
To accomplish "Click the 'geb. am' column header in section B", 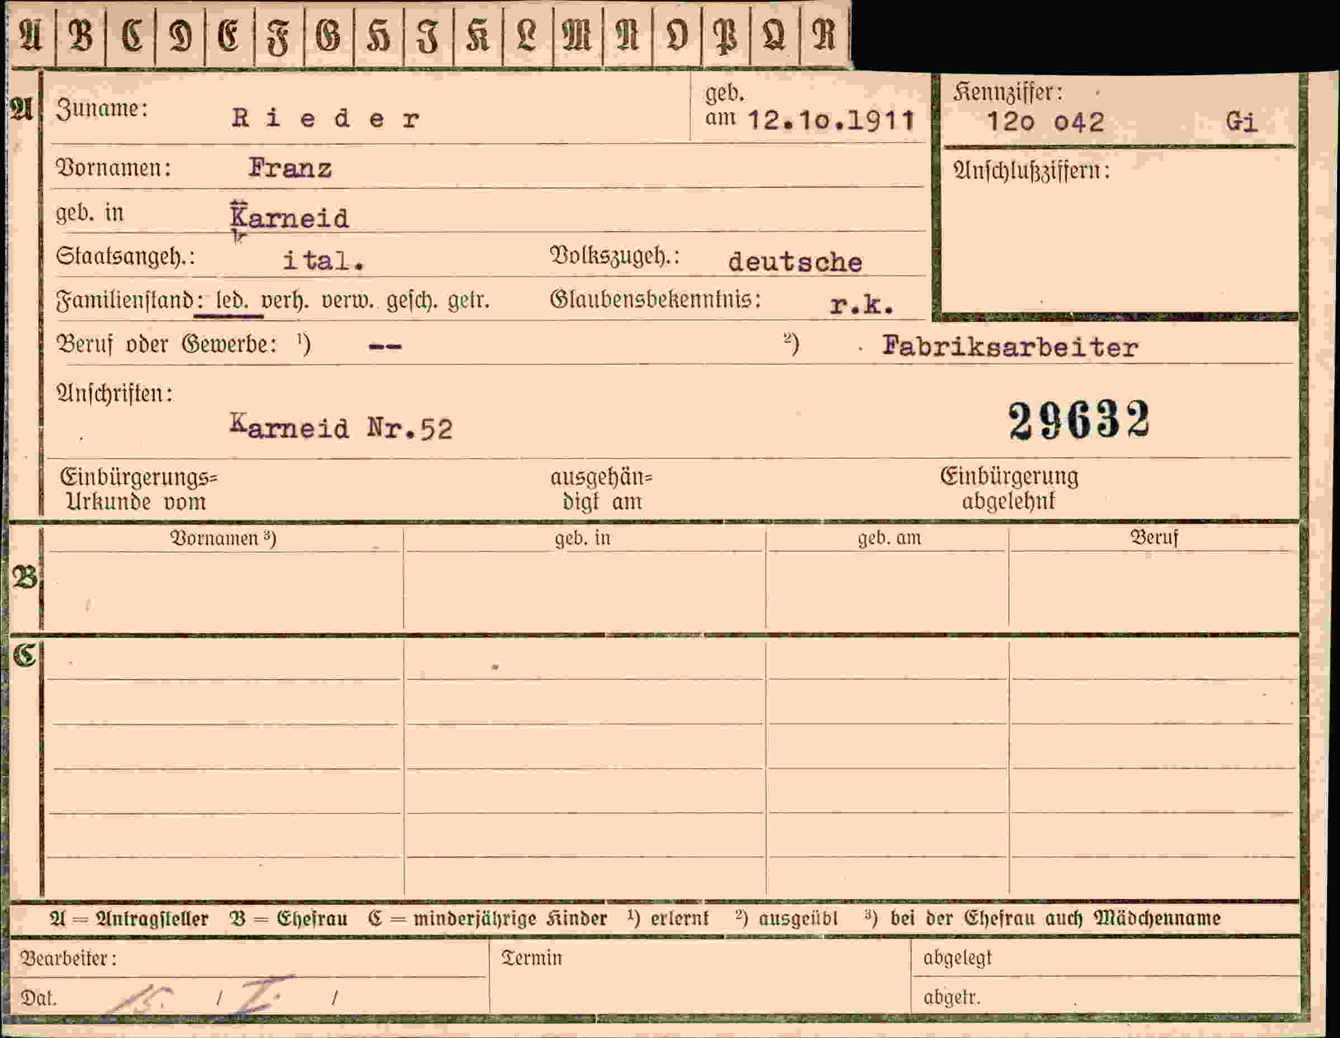I will pyautogui.click(x=889, y=538).
